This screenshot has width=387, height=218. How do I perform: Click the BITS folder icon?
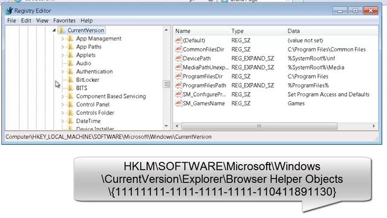click(x=71, y=88)
